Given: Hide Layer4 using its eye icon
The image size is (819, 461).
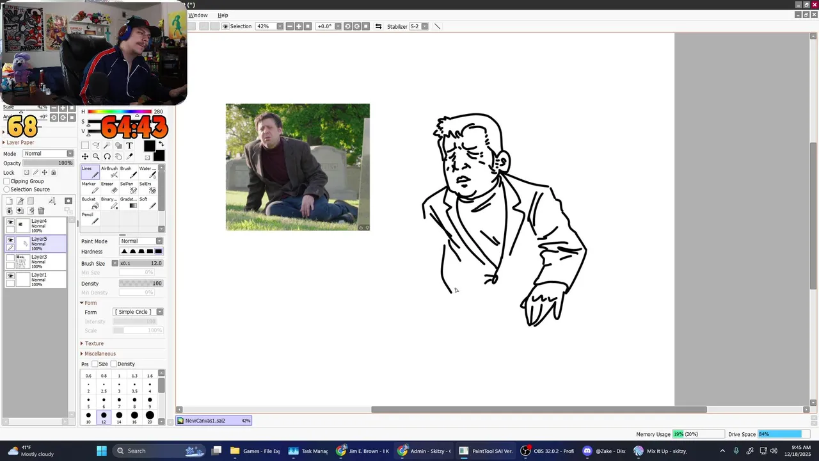Looking at the screenshot, I should click(x=10, y=222).
